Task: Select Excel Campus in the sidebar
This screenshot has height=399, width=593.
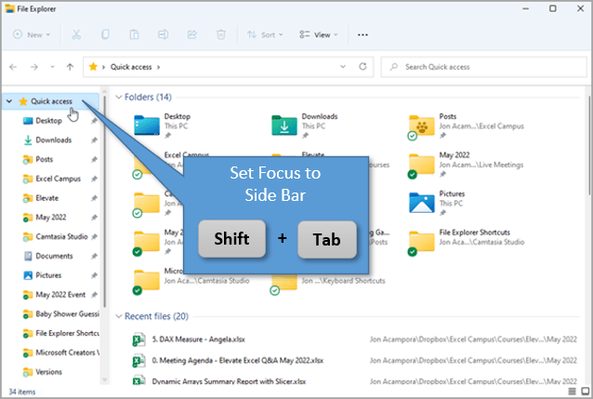Action: click(x=58, y=179)
